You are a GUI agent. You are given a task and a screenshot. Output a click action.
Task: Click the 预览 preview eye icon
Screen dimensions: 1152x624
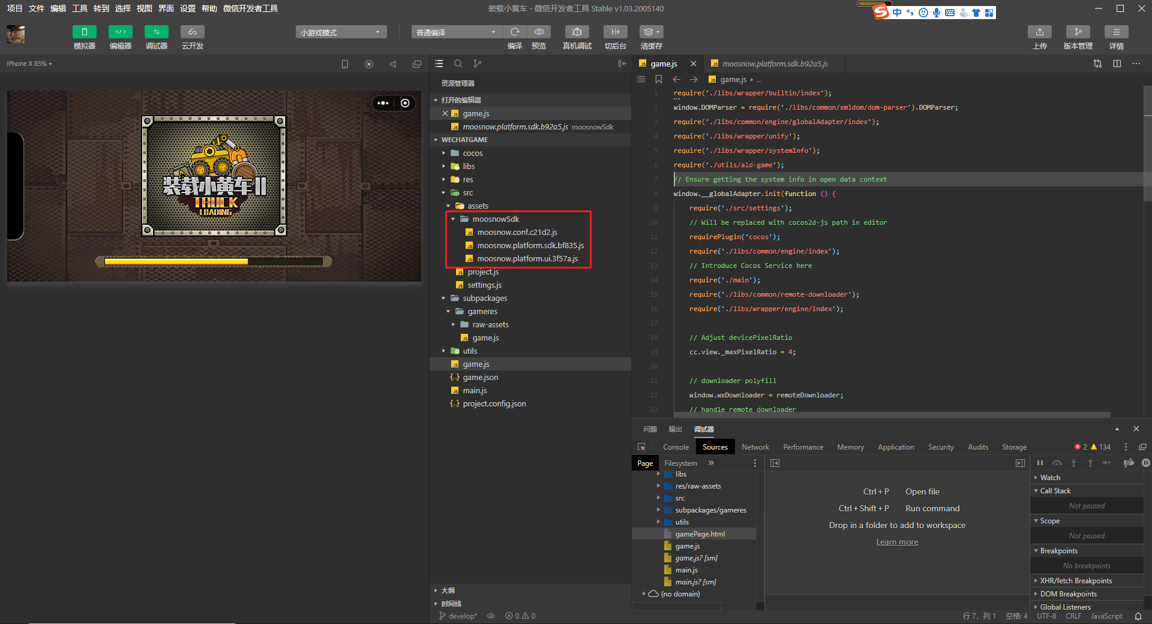point(539,32)
